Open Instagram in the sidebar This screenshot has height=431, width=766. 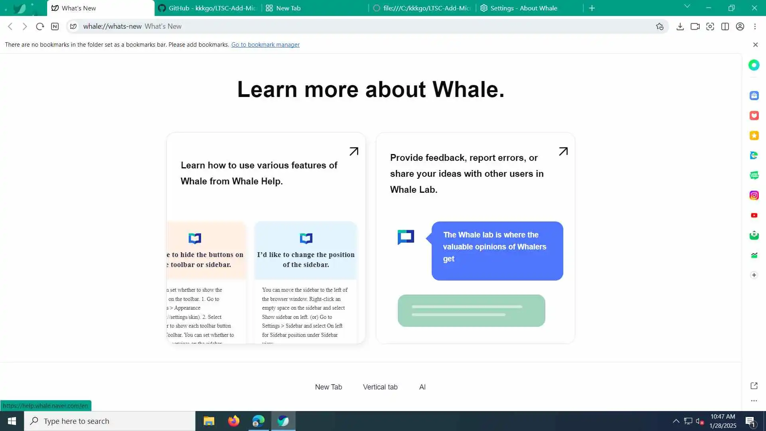tap(754, 195)
